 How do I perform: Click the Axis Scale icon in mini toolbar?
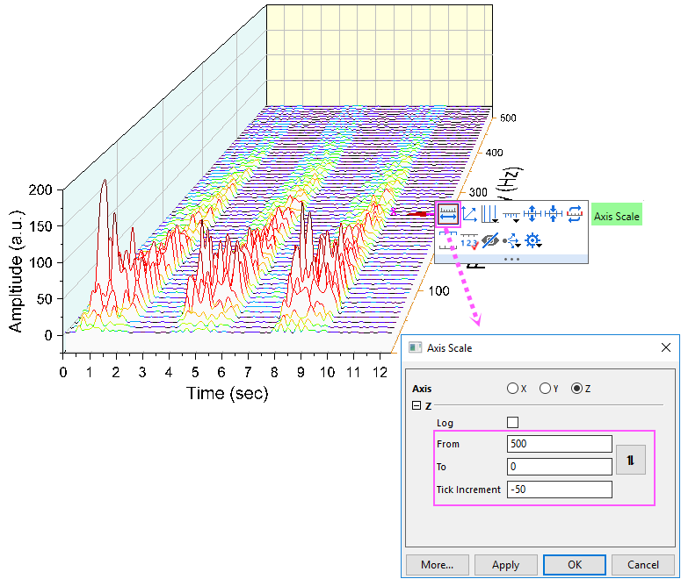click(x=448, y=214)
